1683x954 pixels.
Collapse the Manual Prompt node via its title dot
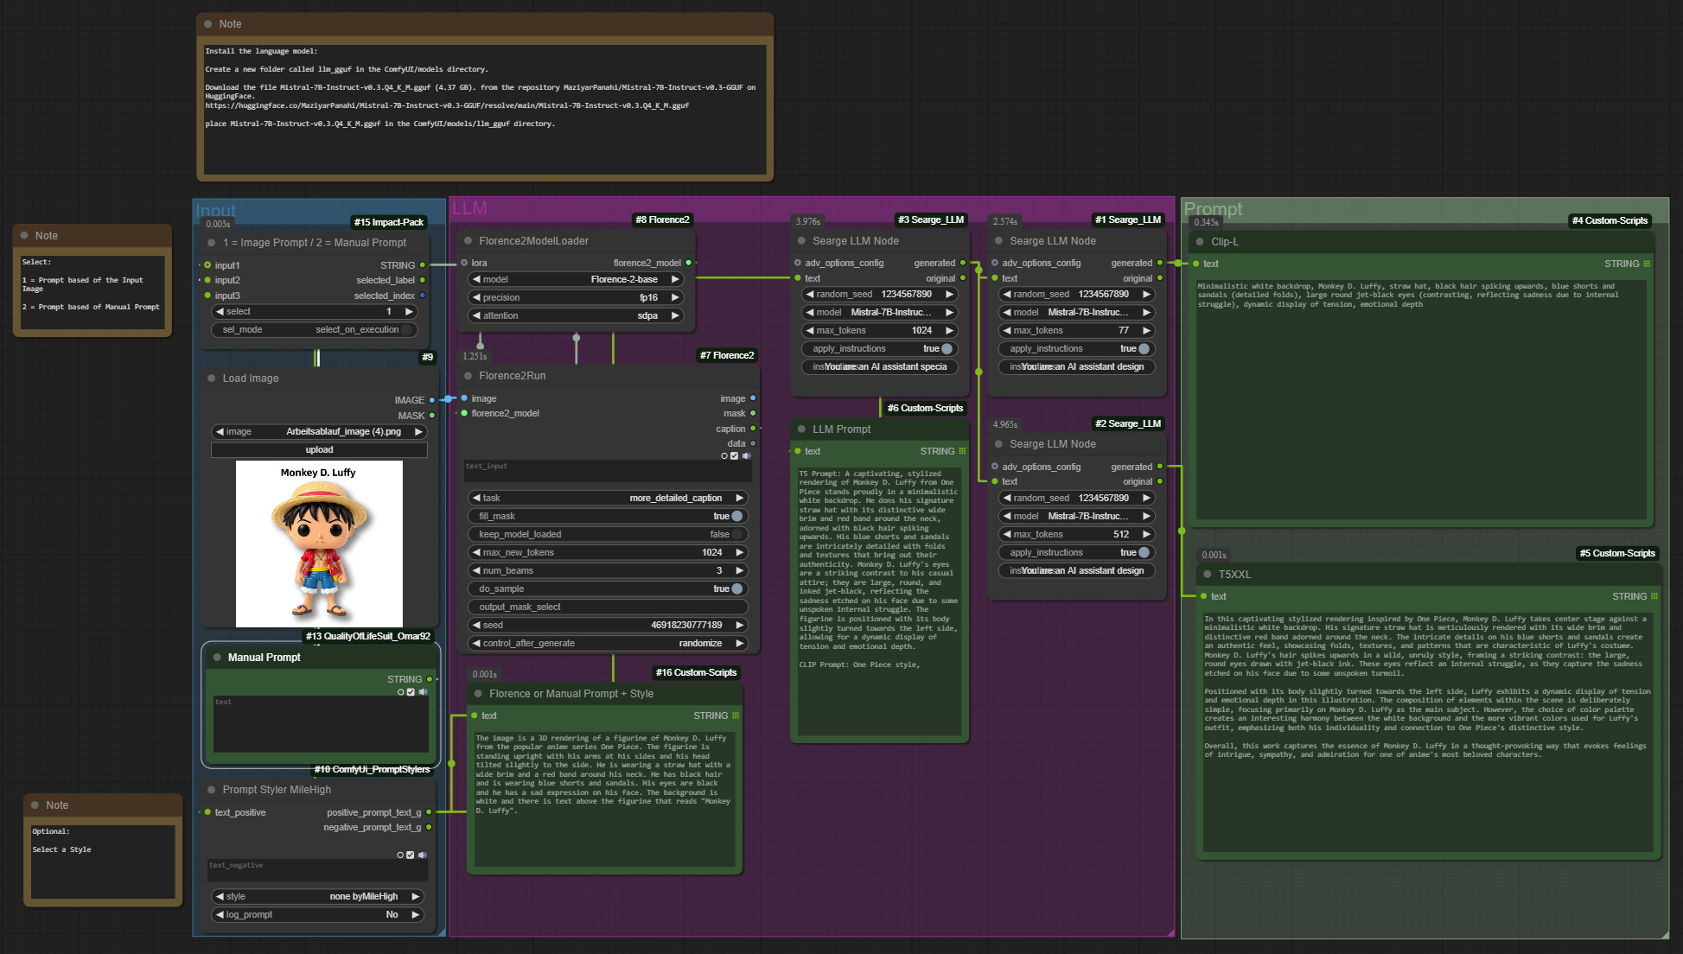(x=217, y=658)
